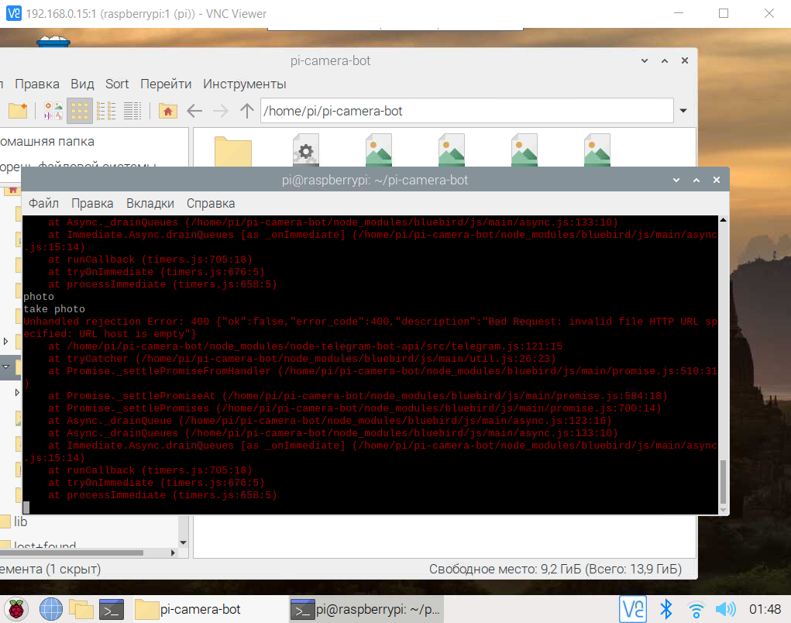This screenshot has width=791, height=623.
Task: Open the Bluetooth tray menu
Action: click(666, 609)
